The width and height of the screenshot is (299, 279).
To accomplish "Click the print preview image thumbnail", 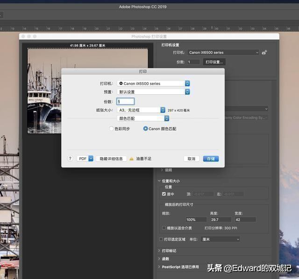I will pyautogui.click(x=45, y=91).
